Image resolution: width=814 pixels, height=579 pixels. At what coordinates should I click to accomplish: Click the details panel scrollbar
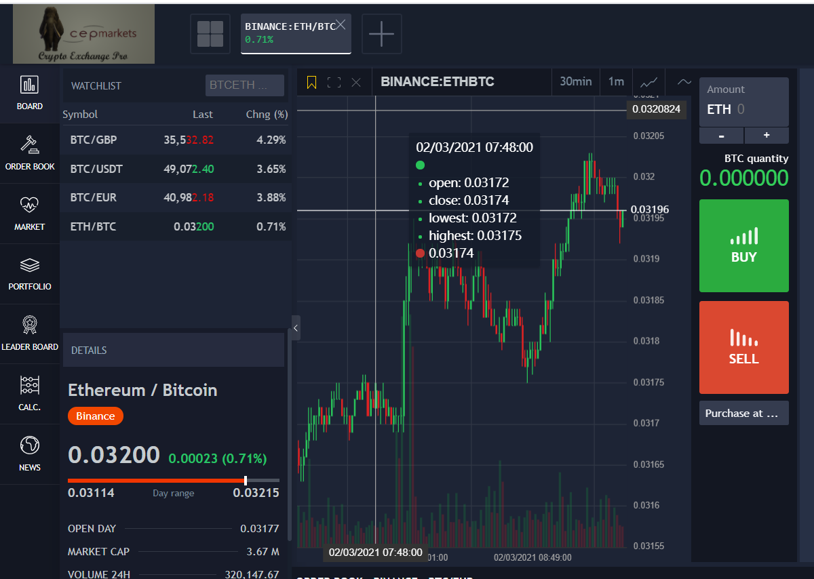[290, 434]
